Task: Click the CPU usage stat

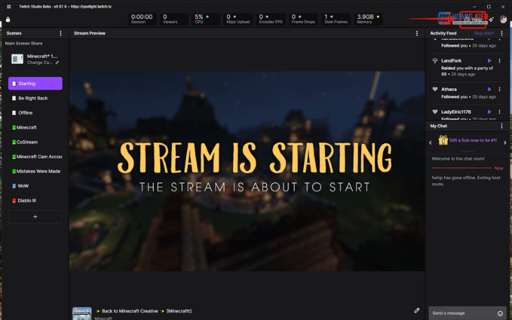Action: pyautogui.click(x=205, y=19)
